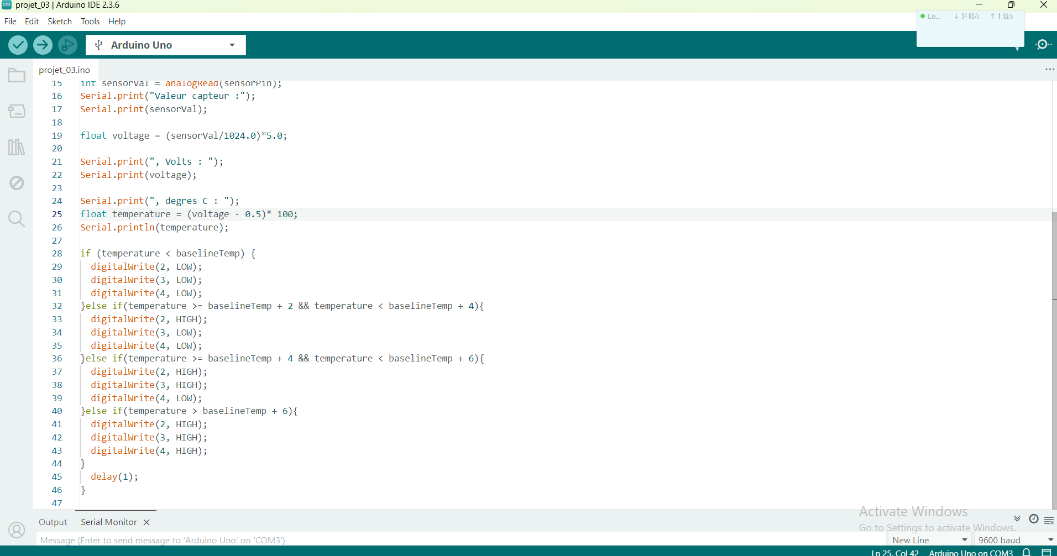This screenshot has height=556, width=1057.
Task: Open the Arduino Uno board selector dropdown
Action: click(165, 45)
